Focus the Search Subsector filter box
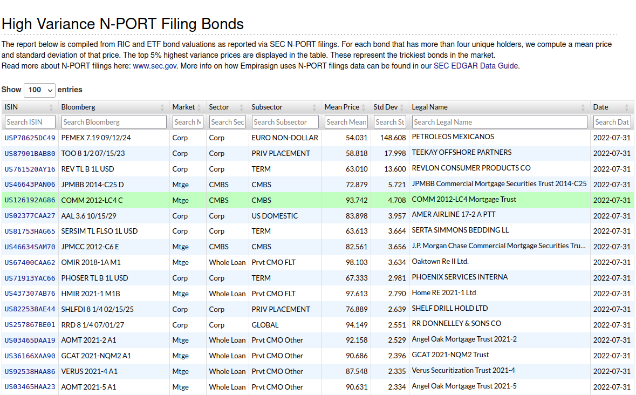The height and width of the screenshot is (395, 636). click(x=285, y=122)
